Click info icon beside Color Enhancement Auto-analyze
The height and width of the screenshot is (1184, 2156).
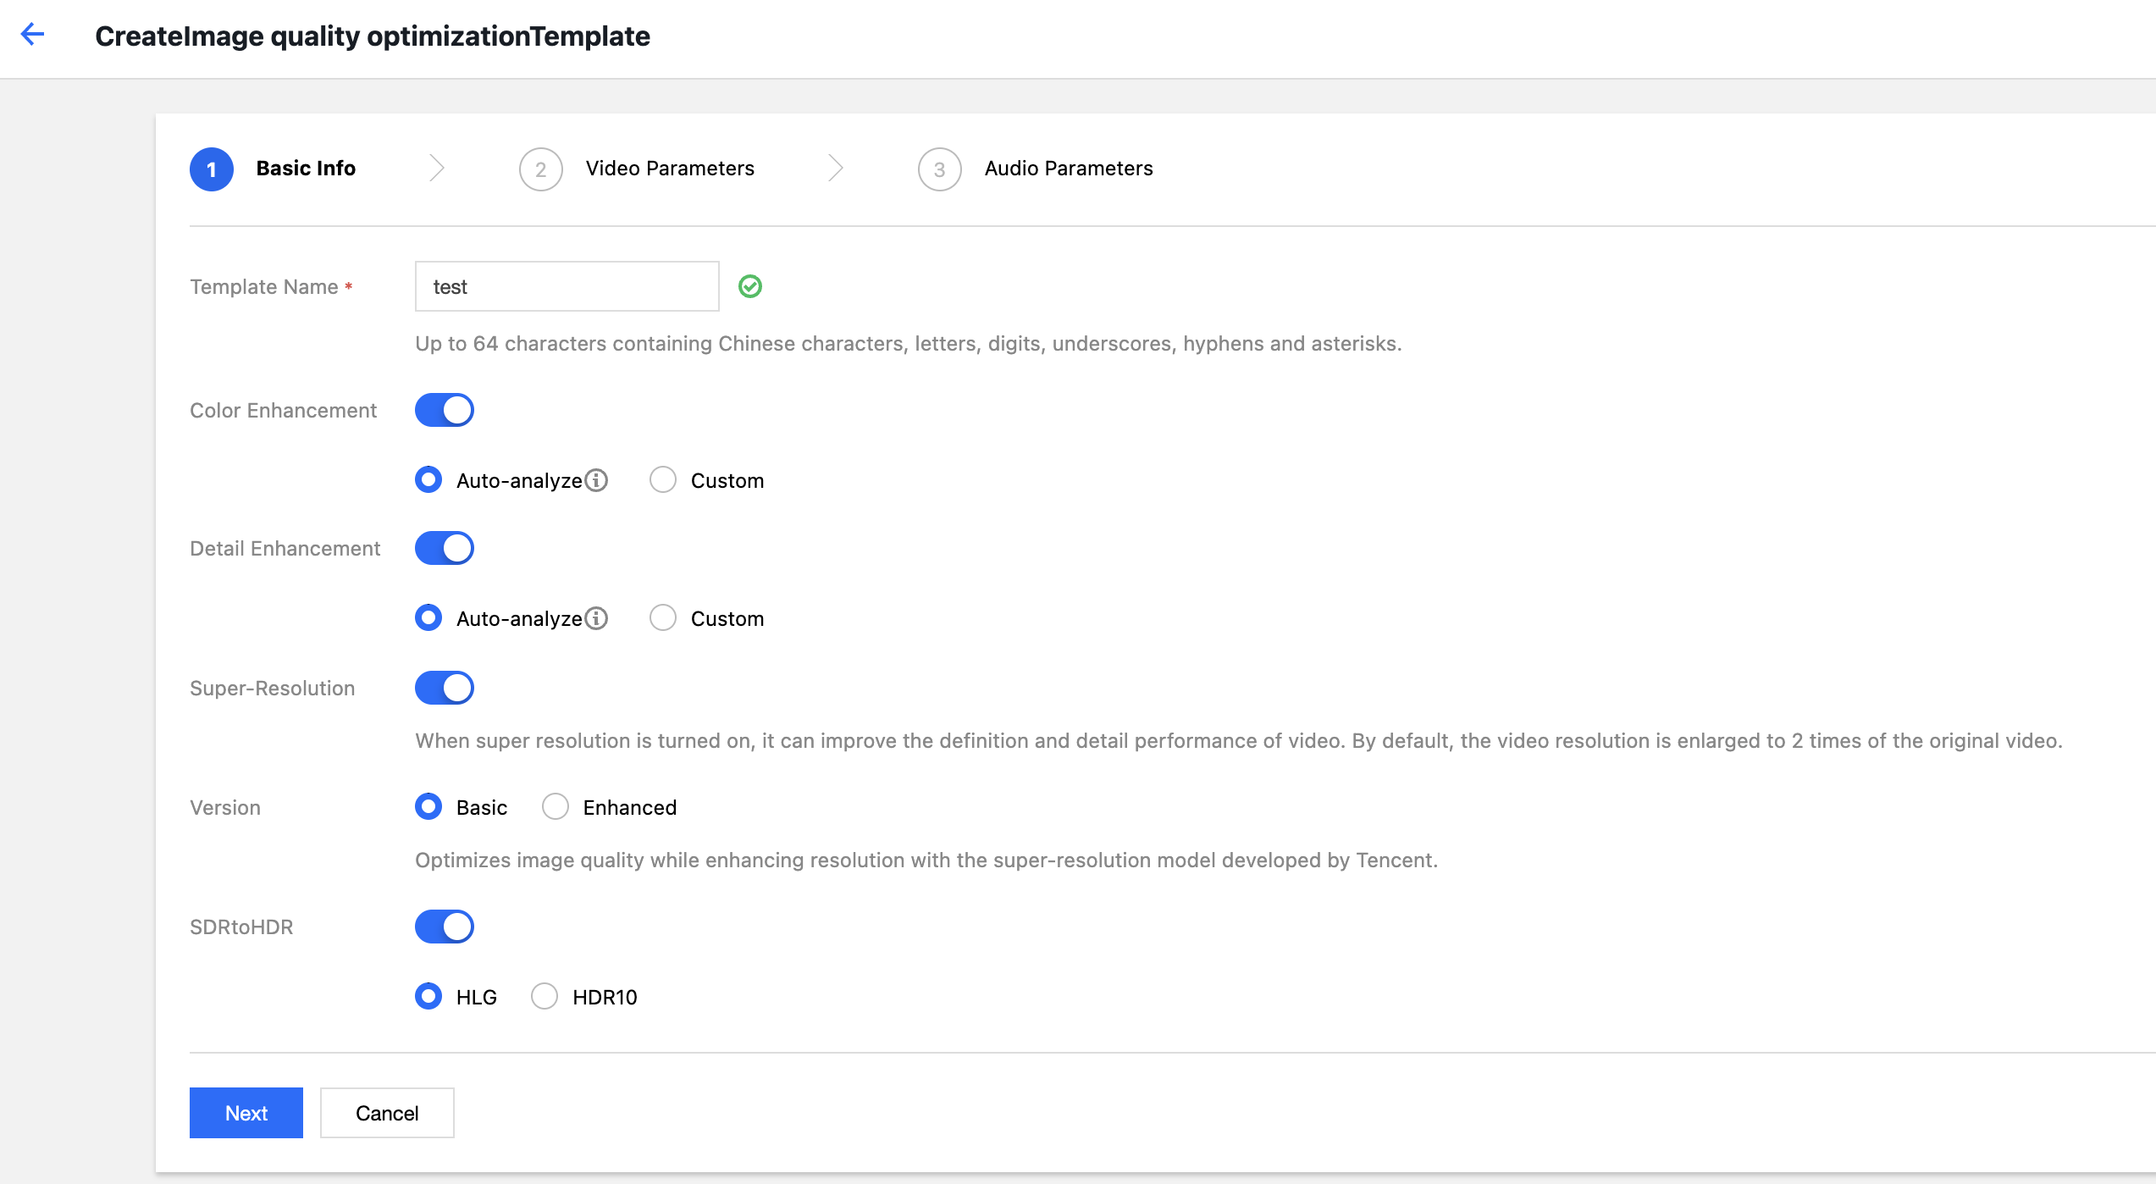coord(596,480)
